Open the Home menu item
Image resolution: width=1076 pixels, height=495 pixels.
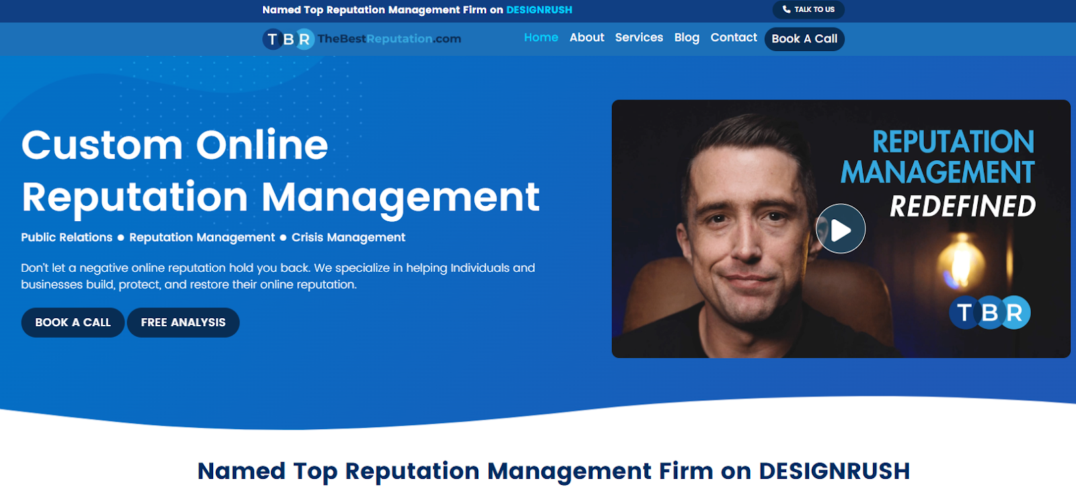point(541,38)
